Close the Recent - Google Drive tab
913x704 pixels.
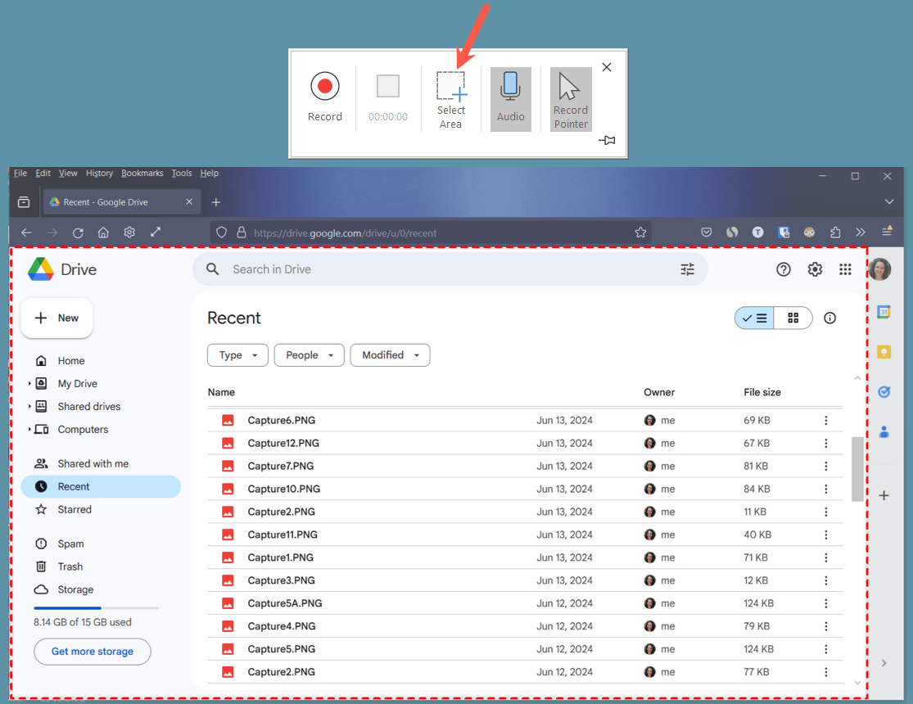click(x=188, y=201)
